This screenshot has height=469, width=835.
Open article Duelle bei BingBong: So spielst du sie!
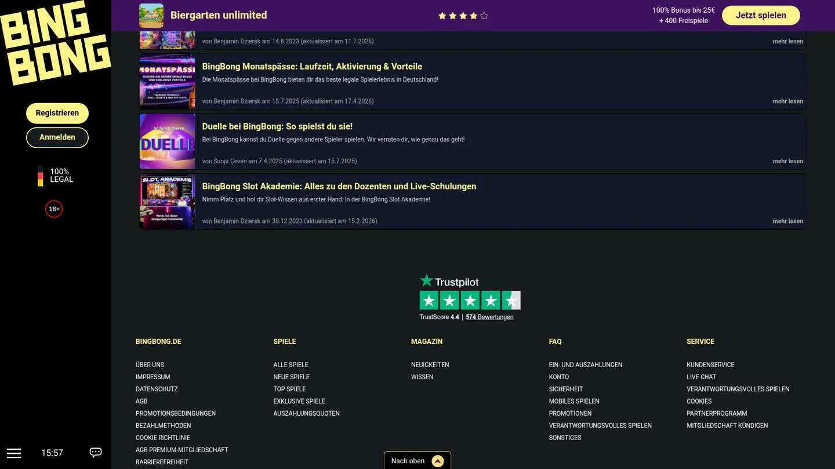pos(277,126)
